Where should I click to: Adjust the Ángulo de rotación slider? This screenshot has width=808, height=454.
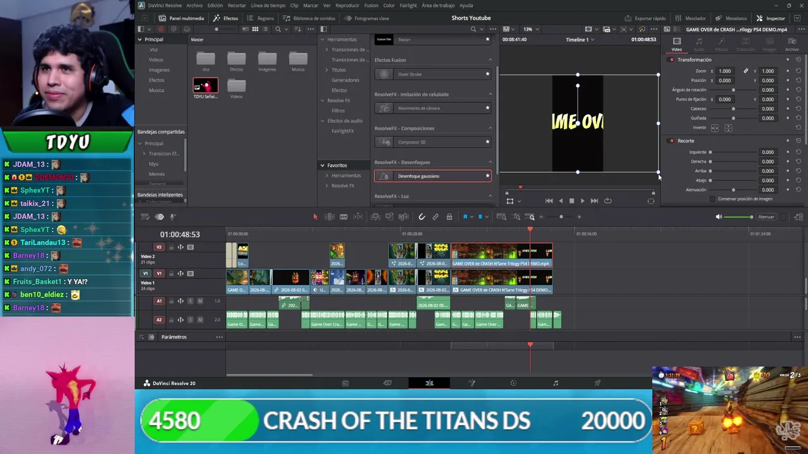tap(733, 90)
